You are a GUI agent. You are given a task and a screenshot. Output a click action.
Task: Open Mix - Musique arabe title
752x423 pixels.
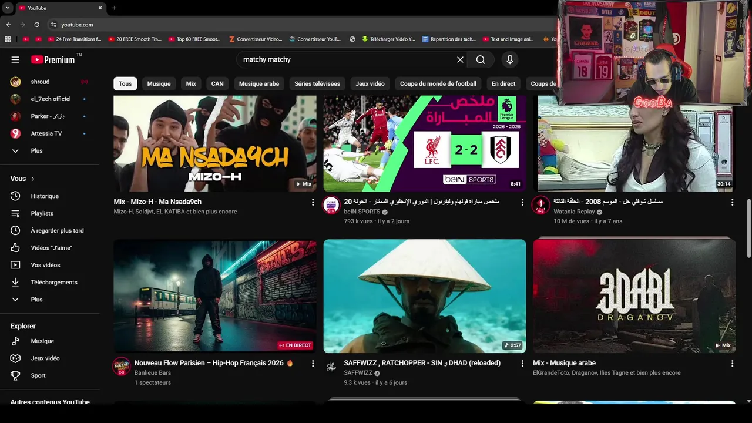click(564, 363)
